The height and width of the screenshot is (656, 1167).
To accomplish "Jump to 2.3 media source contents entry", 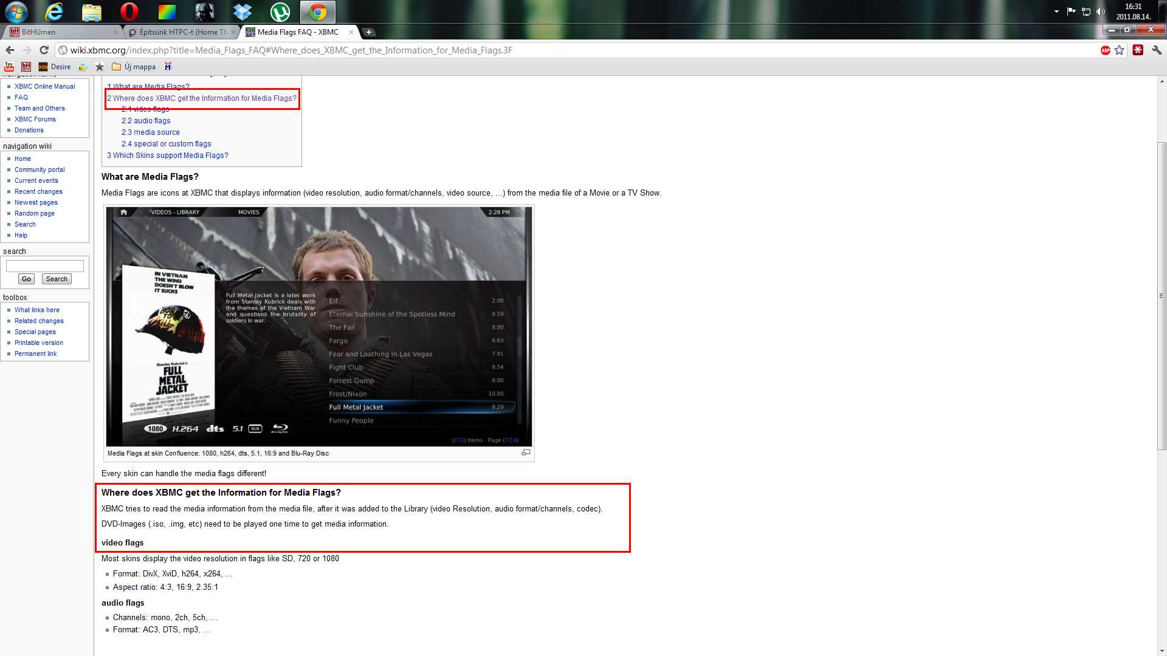I will coord(151,132).
